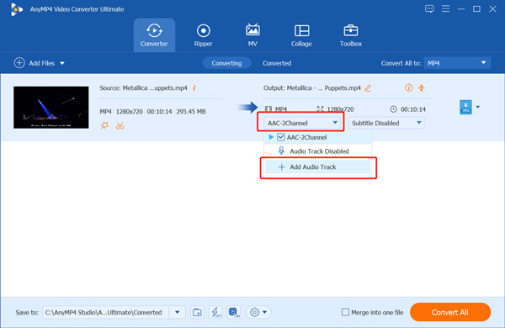
Task: Enable Merge into one file checkbox
Action: pos(345,312)
